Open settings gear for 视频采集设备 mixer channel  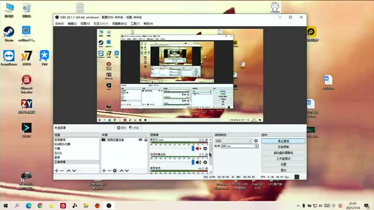(x=205, y=162)
